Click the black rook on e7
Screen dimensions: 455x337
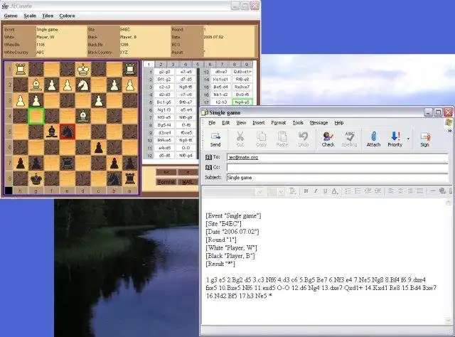click(x=68, y=163)
